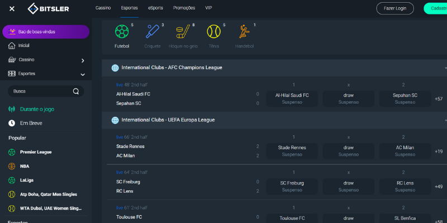
Task: Expand +57 more markets for Al-Hilal match
Action: coord(439,99)
